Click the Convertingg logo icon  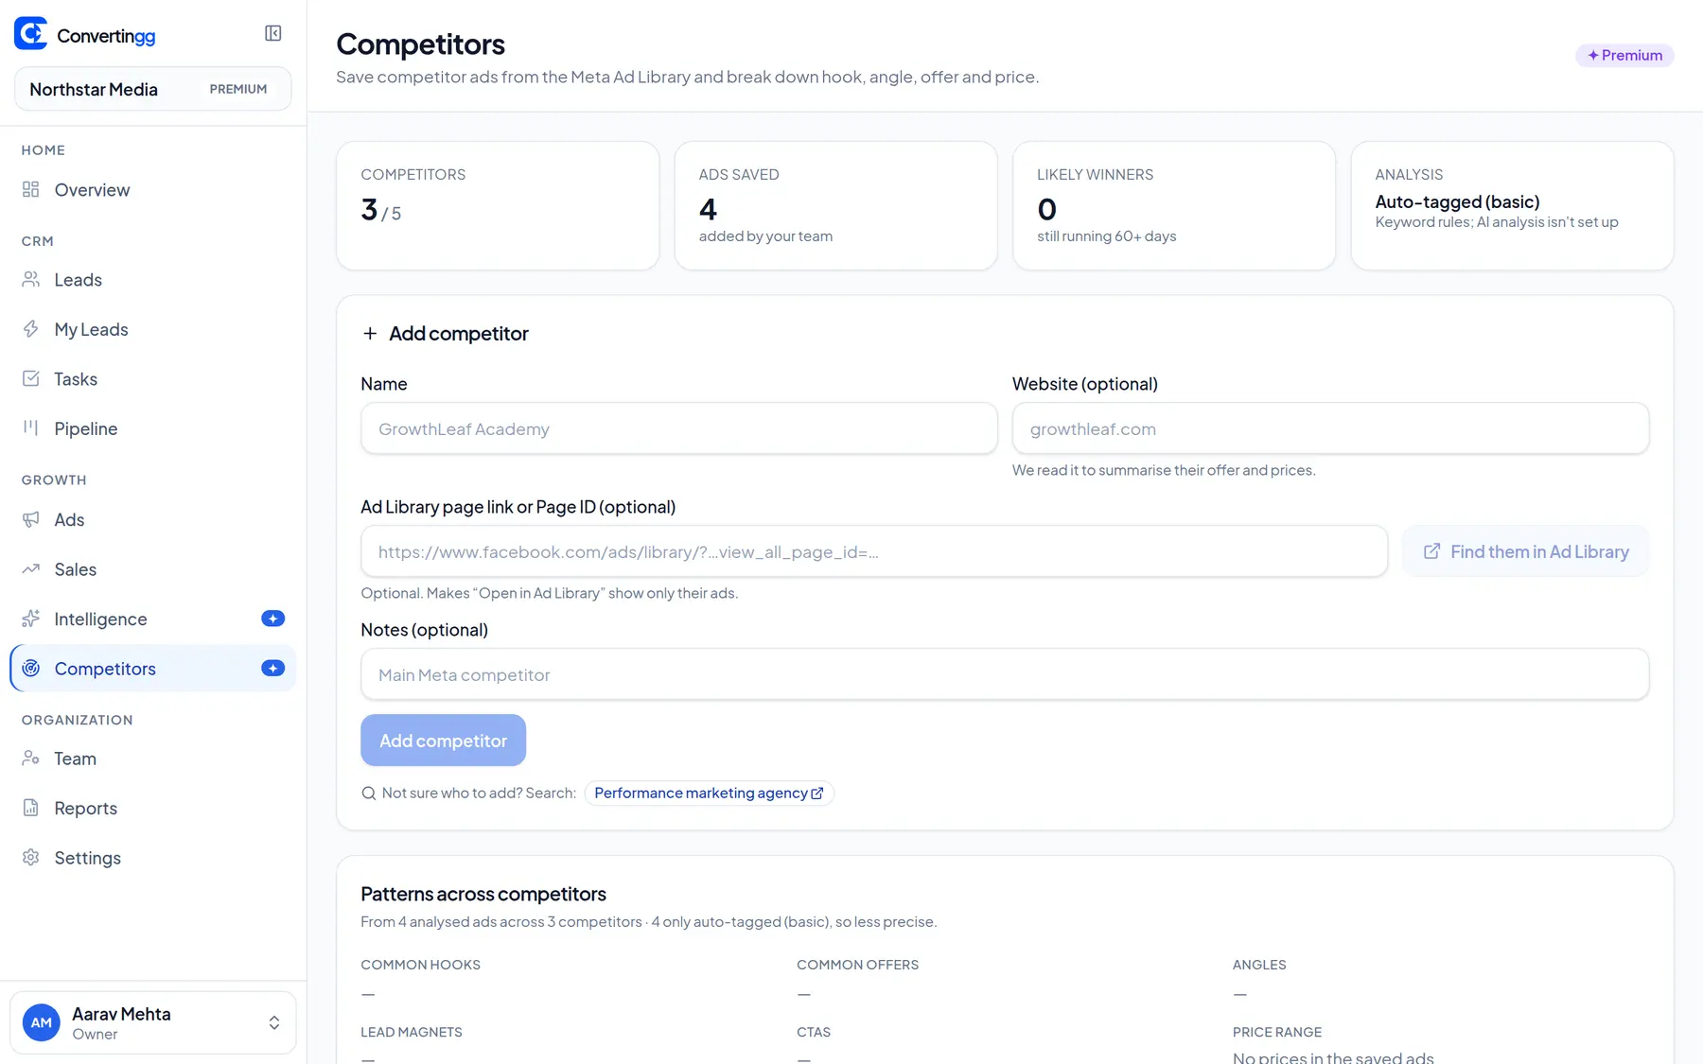click(x=30, y=33)
